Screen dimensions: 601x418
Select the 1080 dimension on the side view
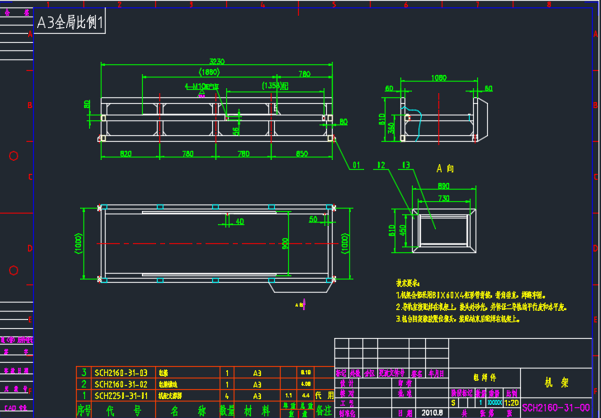[x=439, y=78]
